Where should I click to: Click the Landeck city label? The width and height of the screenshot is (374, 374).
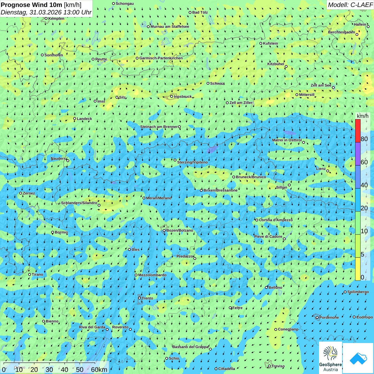(x=84, y=119)
